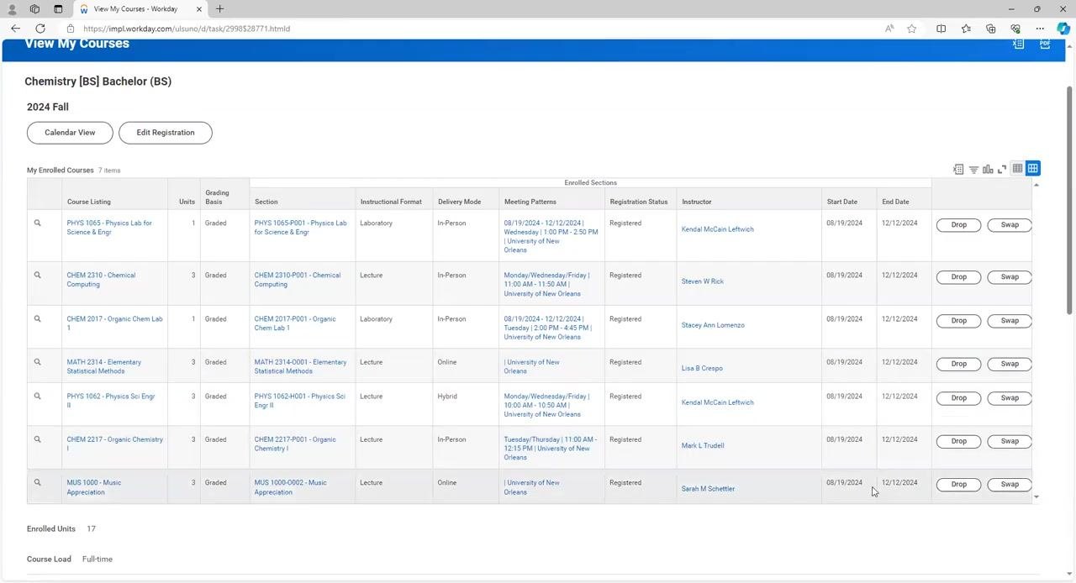Open Registration Status column header menu
Screen dimensions: 1076x583
(x=639, y=202)
